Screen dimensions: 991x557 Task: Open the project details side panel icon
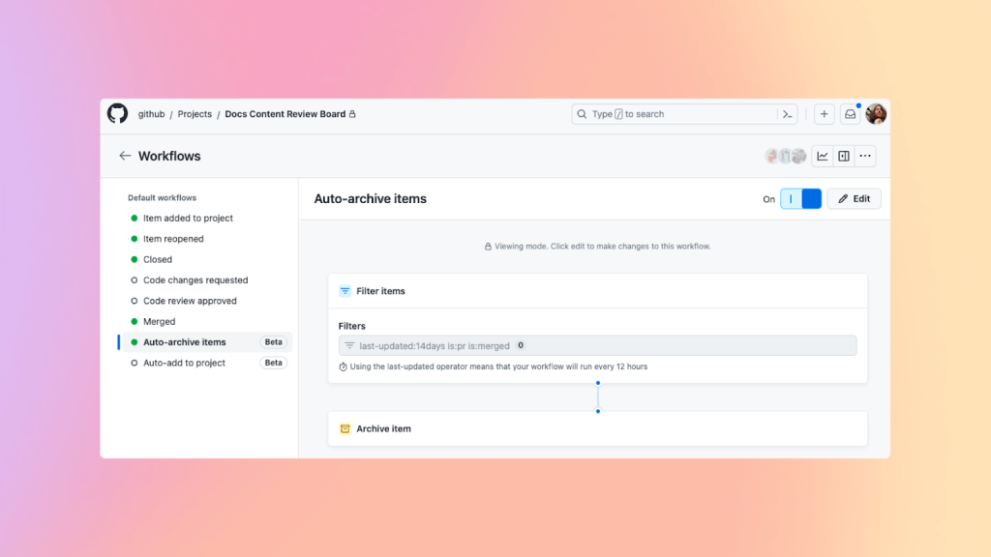coord(844,156)
